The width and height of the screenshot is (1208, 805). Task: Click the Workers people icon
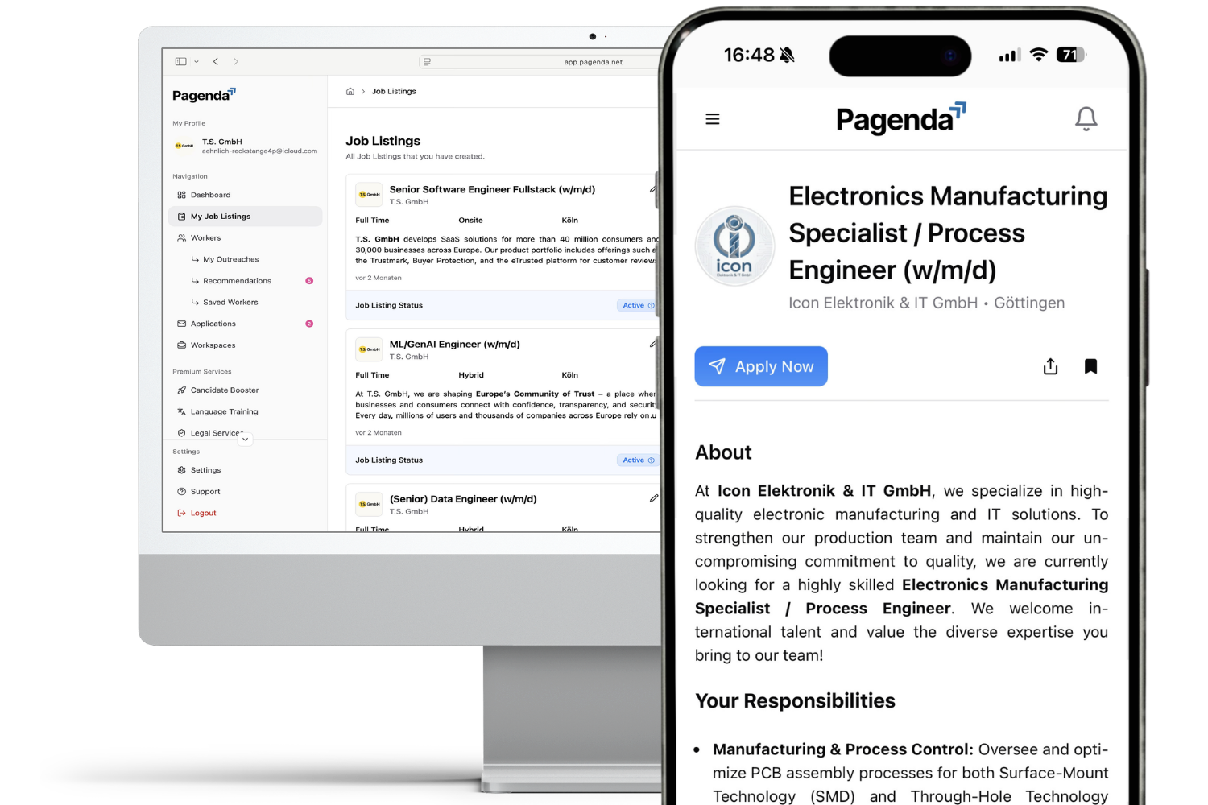(x=181, y=238)
